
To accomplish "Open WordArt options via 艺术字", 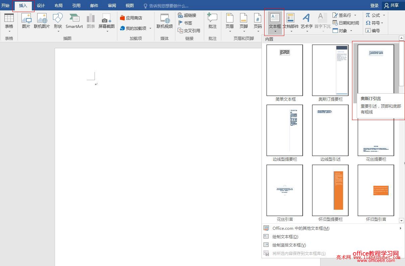I will point(306,21).
